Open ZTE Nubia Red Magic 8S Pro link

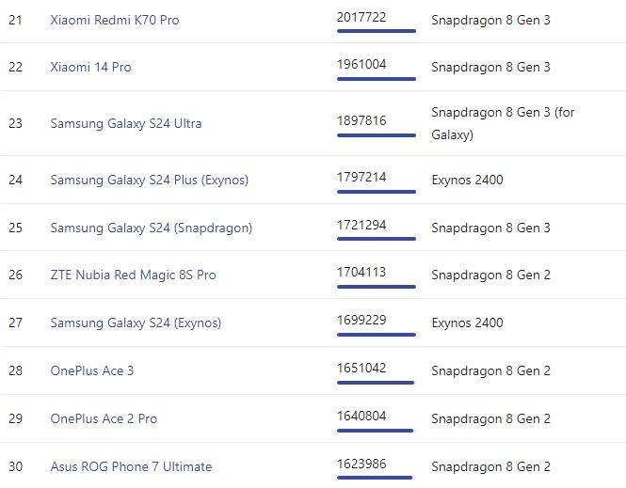[x=133, y=275]
